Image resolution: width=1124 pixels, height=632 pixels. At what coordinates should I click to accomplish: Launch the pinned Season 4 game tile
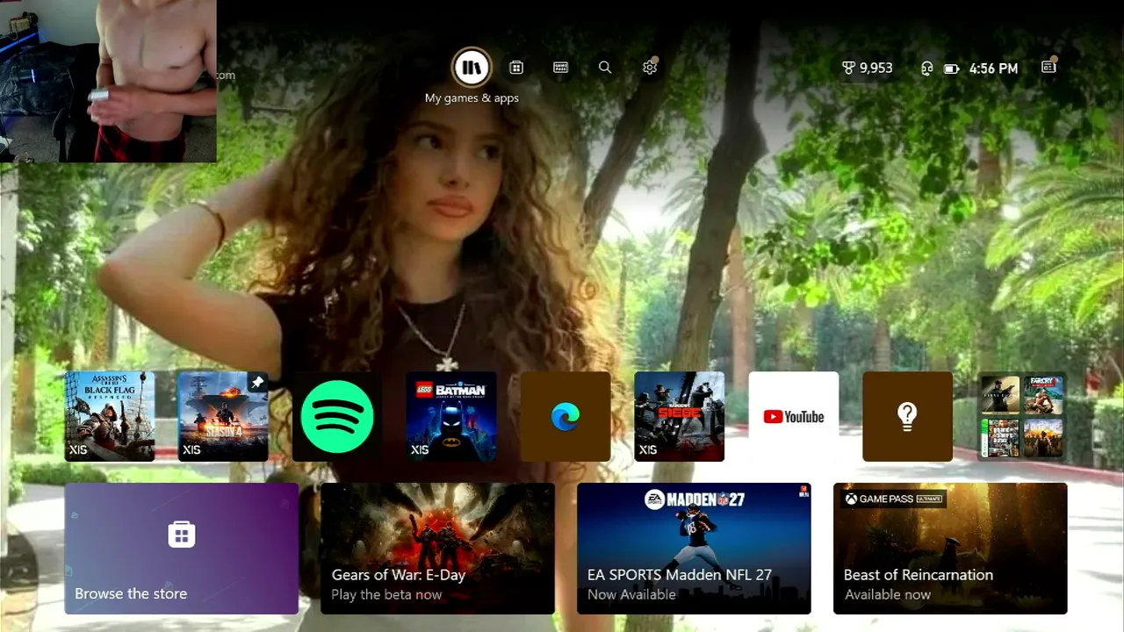(x=223, y=416)
